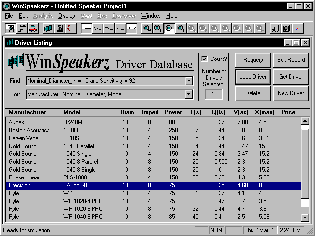Expand the Sort order dropdown arrow
Screen dimensions: 315x236
point(189,94)
